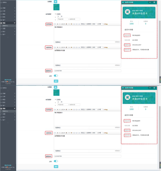Viewport: 161px width, 171px height.
Task: Click 控制台 dashboard icon in top sidebar
Action: (1, 2)
